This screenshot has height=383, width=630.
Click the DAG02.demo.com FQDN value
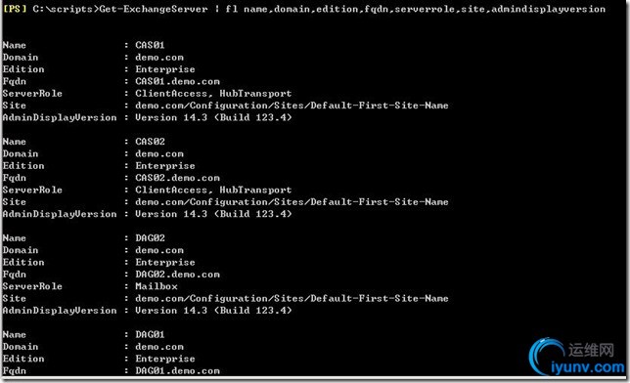177,275
